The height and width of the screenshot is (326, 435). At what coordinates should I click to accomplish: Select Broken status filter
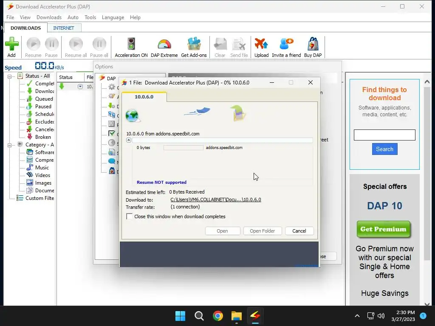tap(39, 137)
